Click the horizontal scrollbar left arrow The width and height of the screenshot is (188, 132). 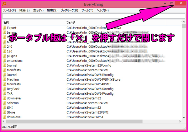[x=3, y=121]
